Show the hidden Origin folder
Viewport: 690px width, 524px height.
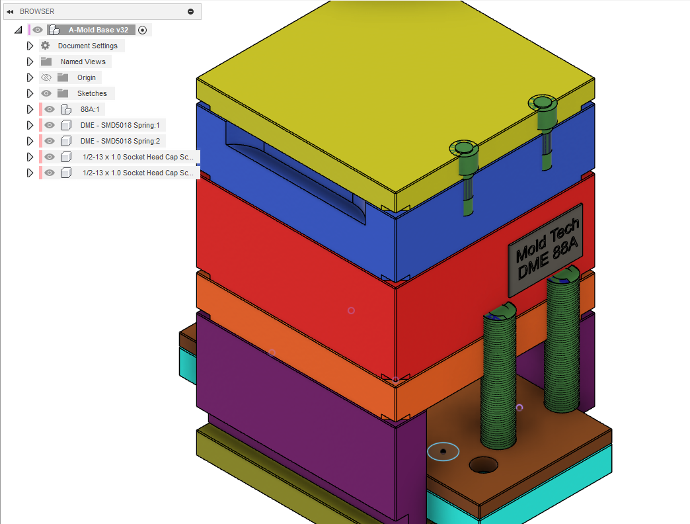point(46,77)
